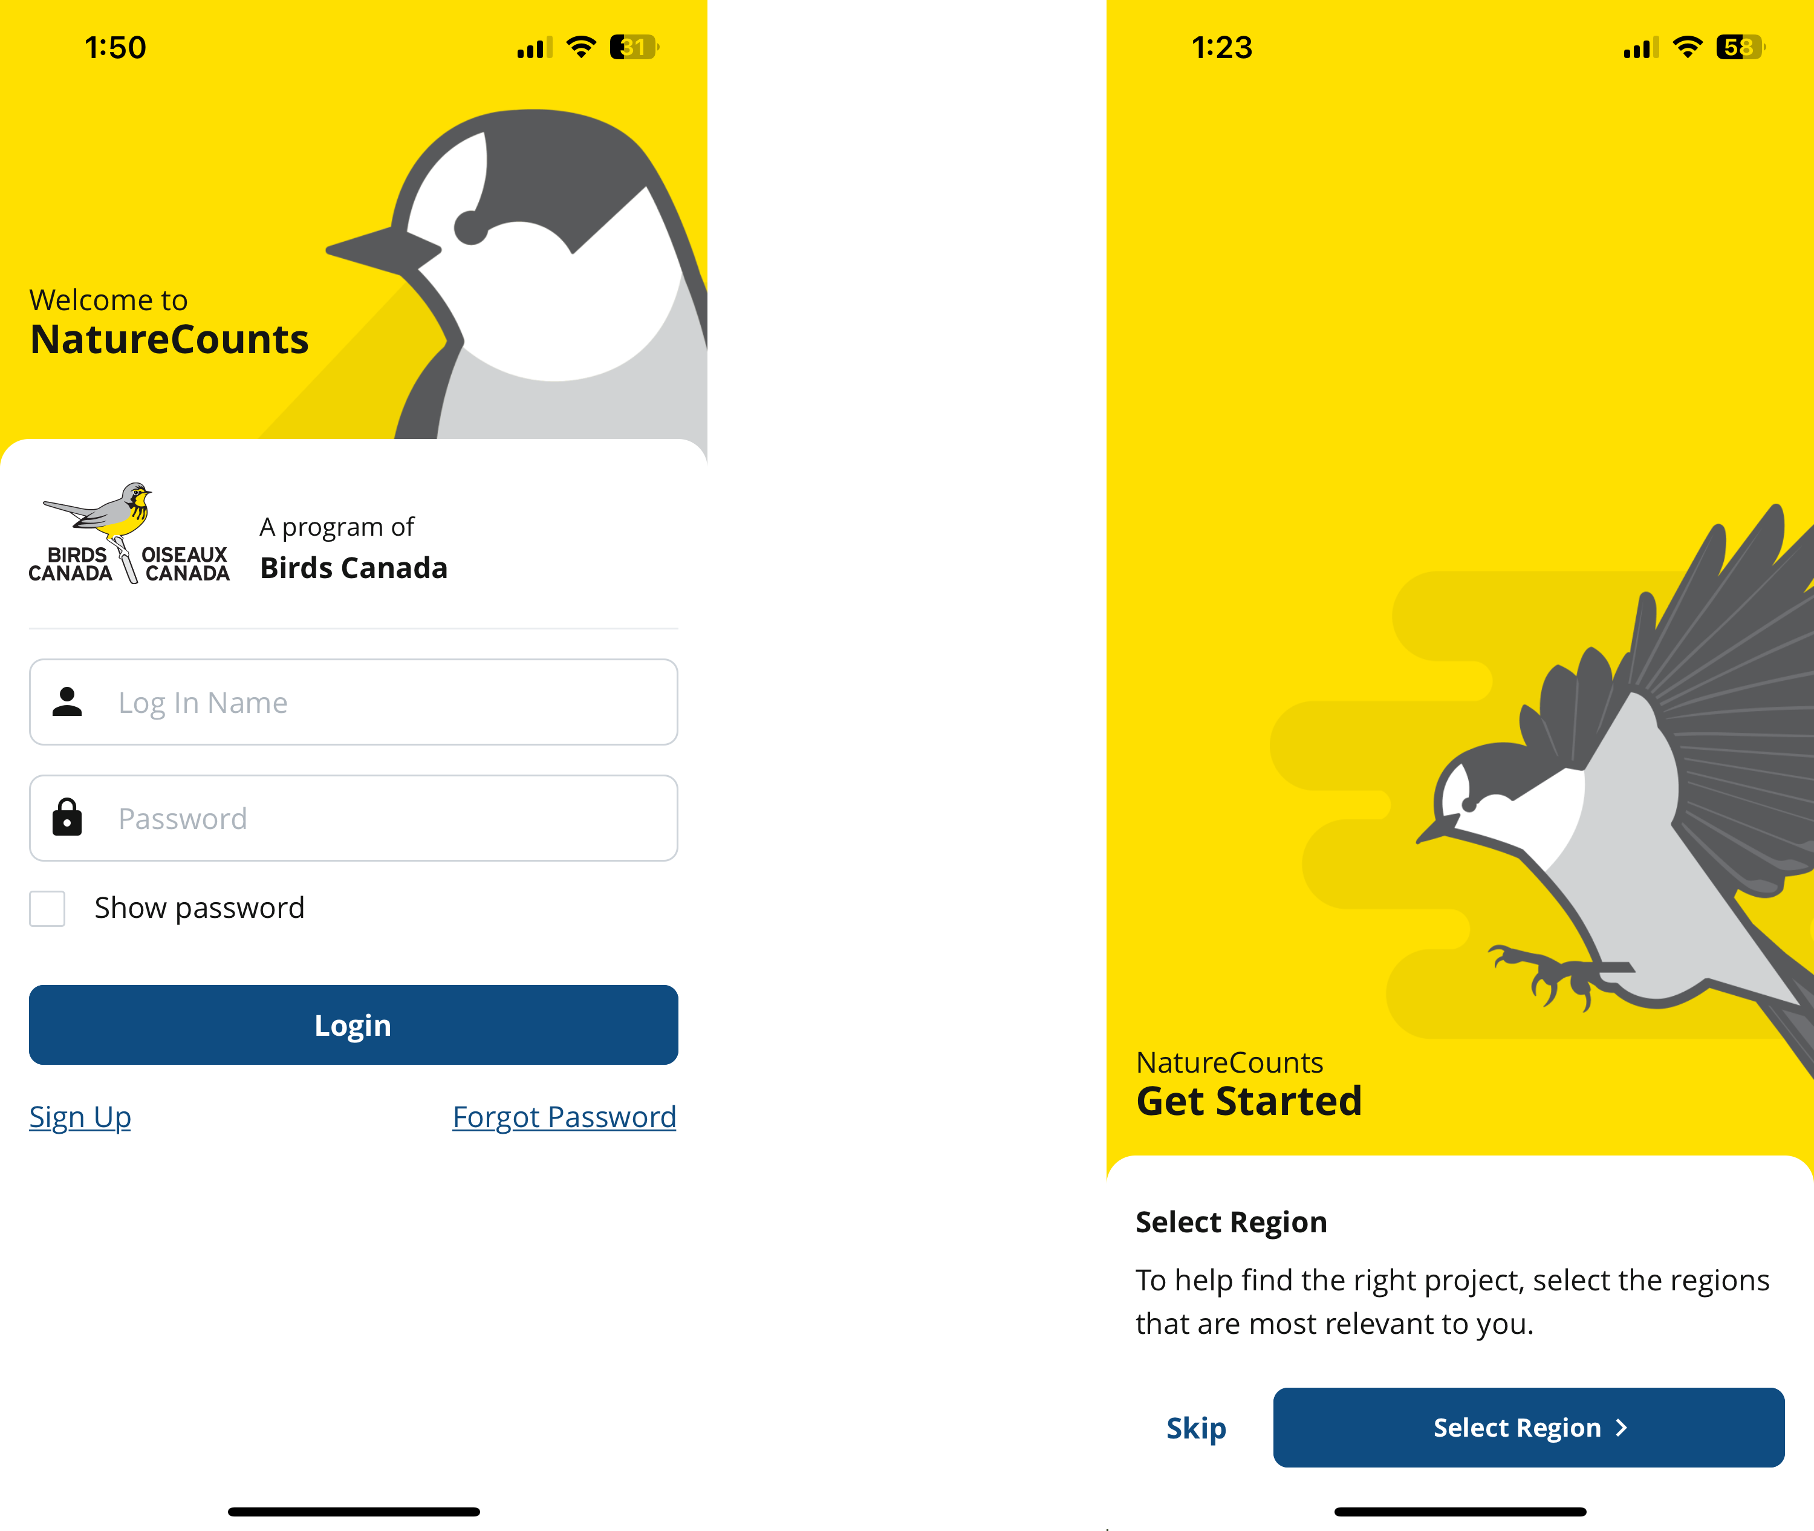Screen dimensions: 1814x1531
Task: Click the Forgot Password link
Action: (x=564, y=1116)
